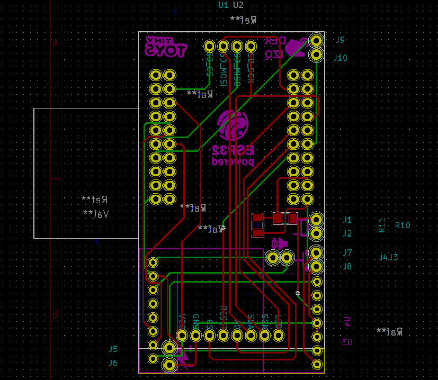Viewport: 438px width, 380px height.
Task: Click the SD_MISO silkscreen label
Action: pyautogui.click(x=237, y=70)
